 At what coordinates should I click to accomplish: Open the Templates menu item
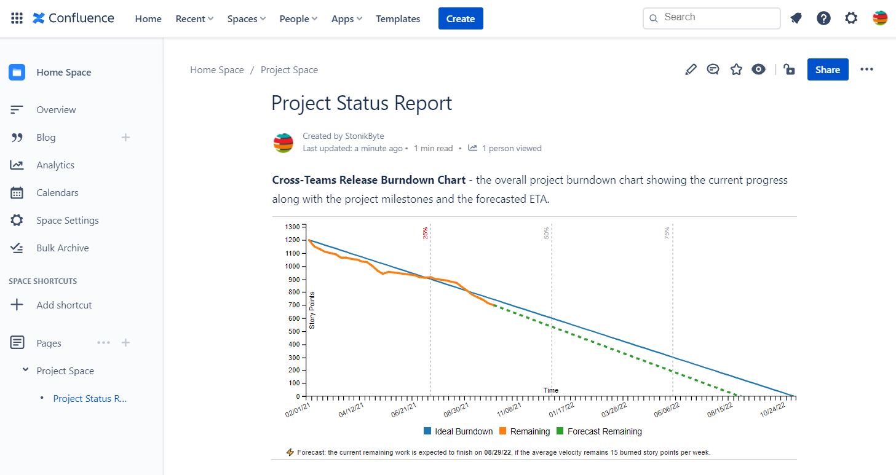[398, 19]
